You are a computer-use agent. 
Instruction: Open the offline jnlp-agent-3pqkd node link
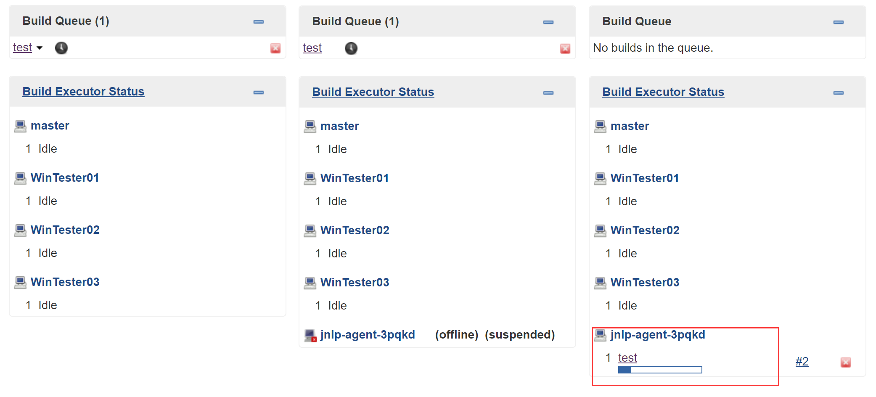pyautogui.click(x=368, y=335)
